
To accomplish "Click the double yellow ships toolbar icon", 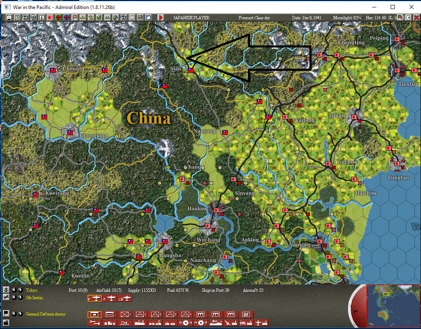I will (91, 18).
